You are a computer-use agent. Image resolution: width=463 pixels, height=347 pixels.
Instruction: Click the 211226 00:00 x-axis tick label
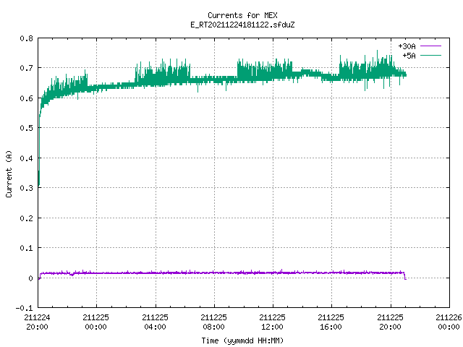pos(449,322)
